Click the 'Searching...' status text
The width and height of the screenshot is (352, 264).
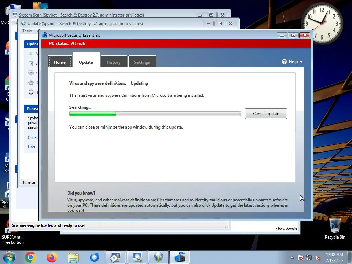tap(80, 107)
